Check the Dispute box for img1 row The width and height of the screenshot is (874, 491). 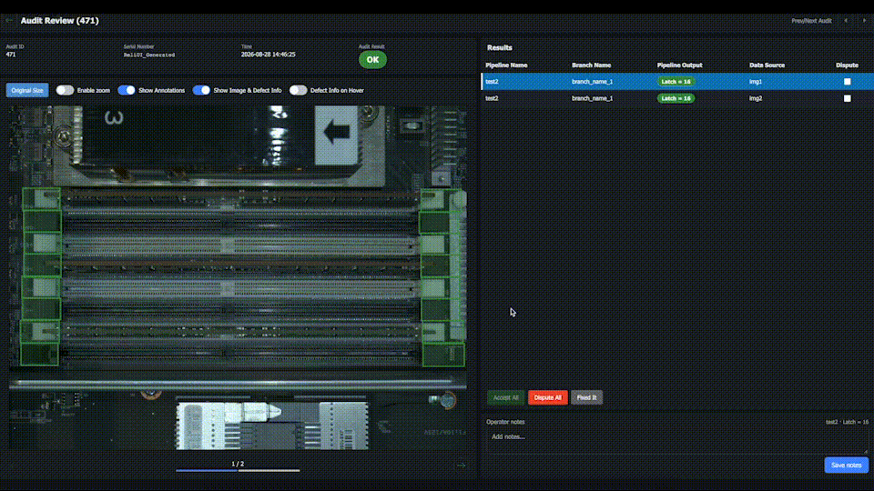(x=848, y=81)
